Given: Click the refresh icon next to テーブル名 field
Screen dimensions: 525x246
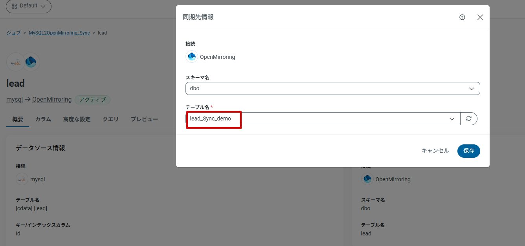Looking at the screenshot, I should pyautogui.click(x=469, y=118).
